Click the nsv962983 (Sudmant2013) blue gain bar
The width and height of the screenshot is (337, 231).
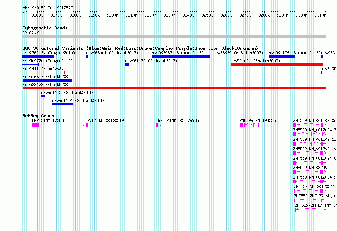tap(181, 57)
